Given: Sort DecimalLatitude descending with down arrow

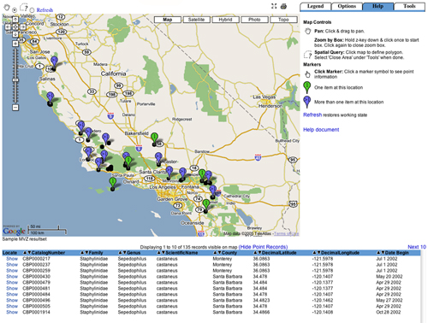Looking at the screenshot, I should [x=259, y=253].
